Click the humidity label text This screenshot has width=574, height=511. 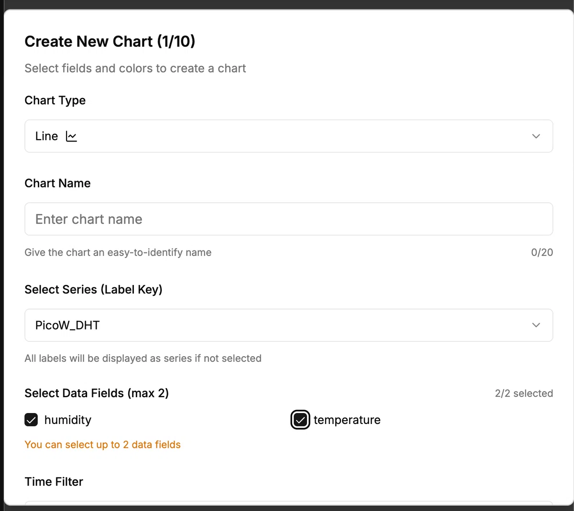click(67, 420)
